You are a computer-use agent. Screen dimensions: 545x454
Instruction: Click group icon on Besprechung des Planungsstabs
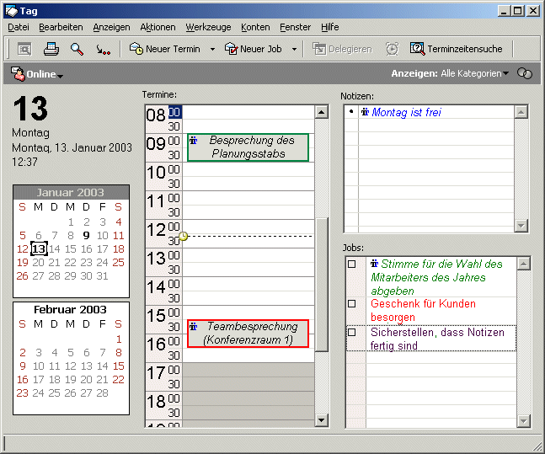[x=194, y=141]
